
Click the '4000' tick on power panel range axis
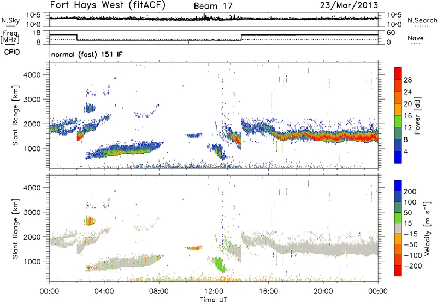pyautogui.click(x=32, y=75)
